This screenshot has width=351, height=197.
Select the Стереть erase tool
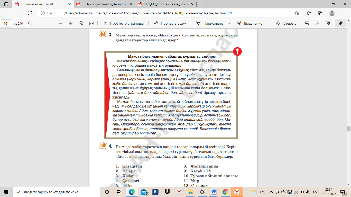[x=286, y=23]
